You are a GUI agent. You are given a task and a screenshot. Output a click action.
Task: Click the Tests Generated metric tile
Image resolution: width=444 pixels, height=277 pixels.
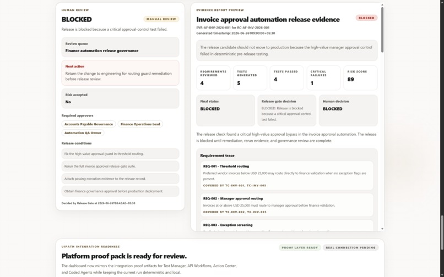[x=250, y=78]
